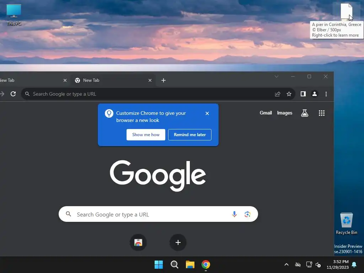The width and height of the screenshot is (364, 273).
Task: Show hidden system tray icons
Action: (287, 264)
